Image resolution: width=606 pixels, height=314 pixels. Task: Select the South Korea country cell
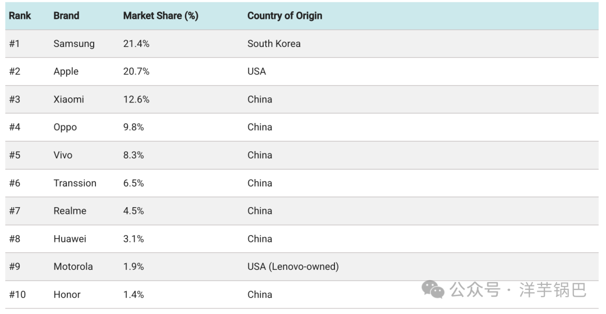274,44
